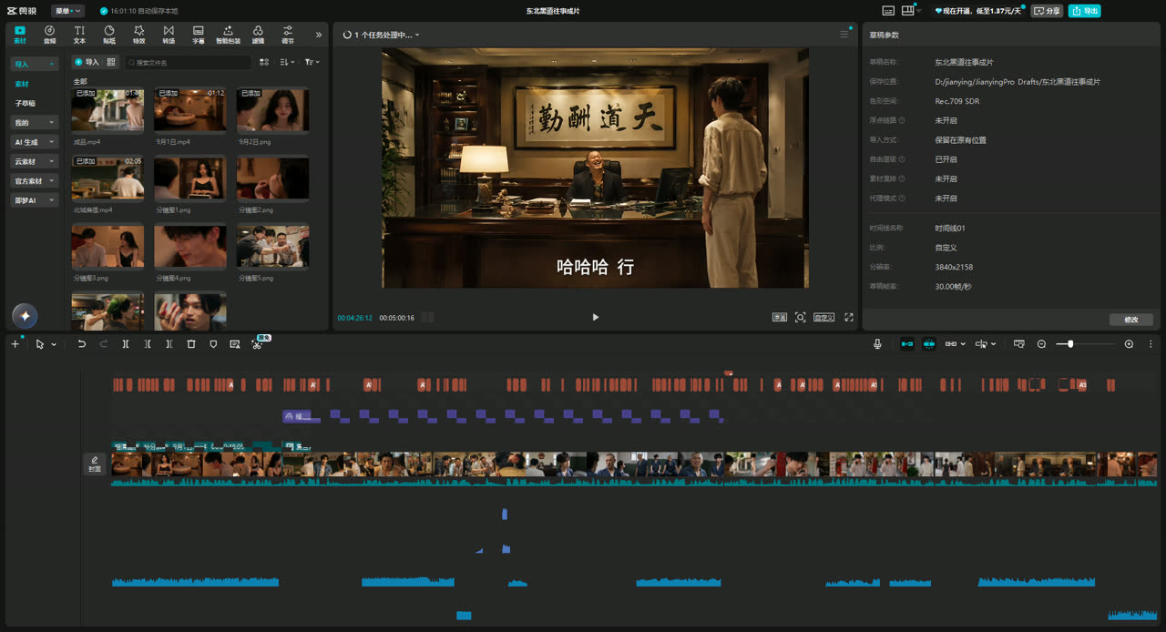Select the 成品.mp4 thumbnail
This screenshot has height=632, width=1166.
107,110
